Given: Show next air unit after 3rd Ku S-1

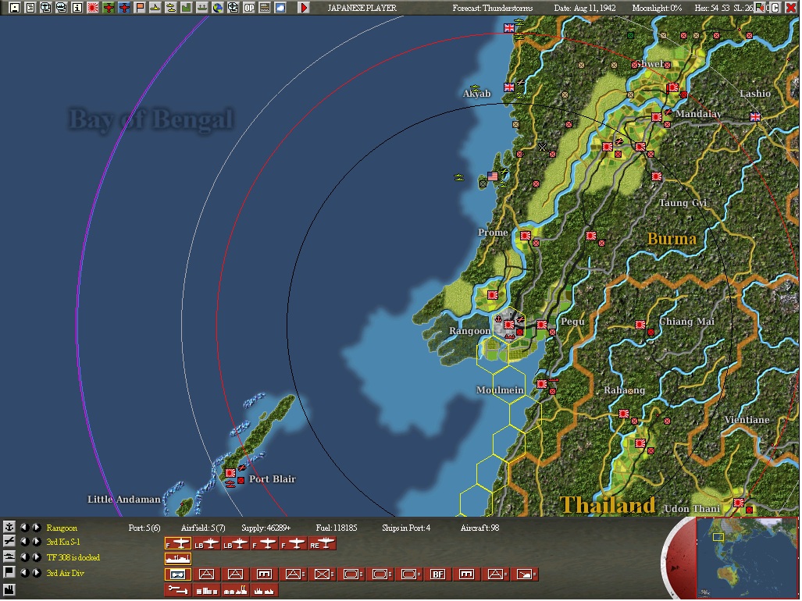Looking at the screenshot, I should (x=37, y=541).
